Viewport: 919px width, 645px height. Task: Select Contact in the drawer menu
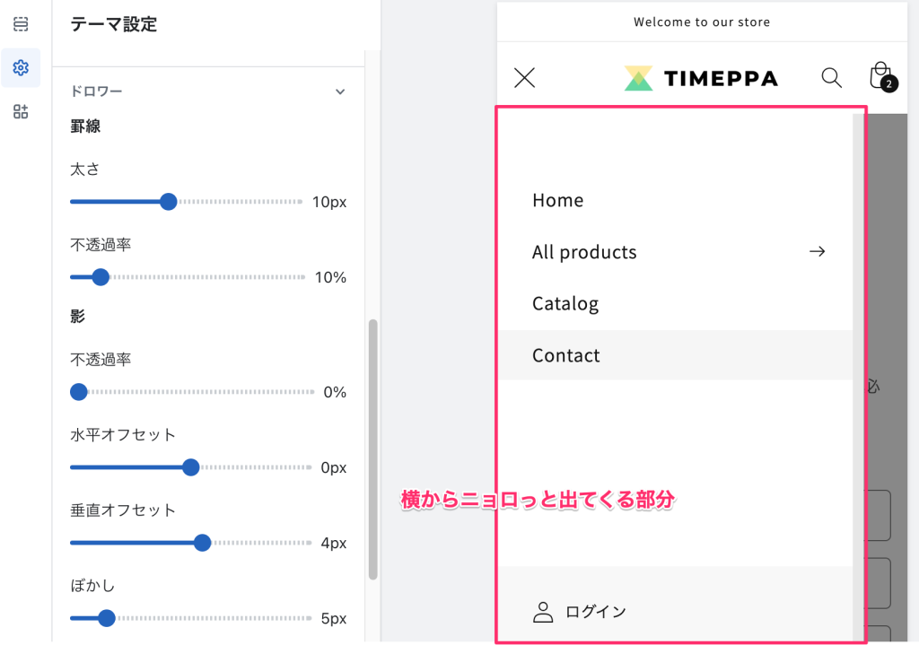point(566,355)
